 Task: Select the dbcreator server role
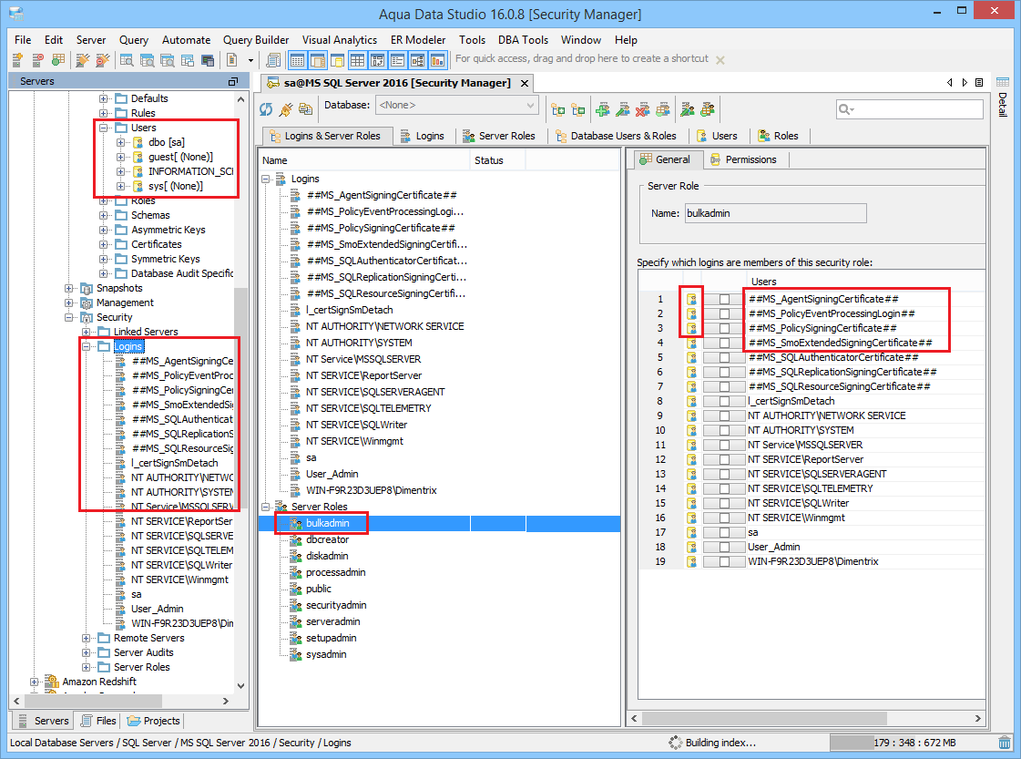point(328,539)
